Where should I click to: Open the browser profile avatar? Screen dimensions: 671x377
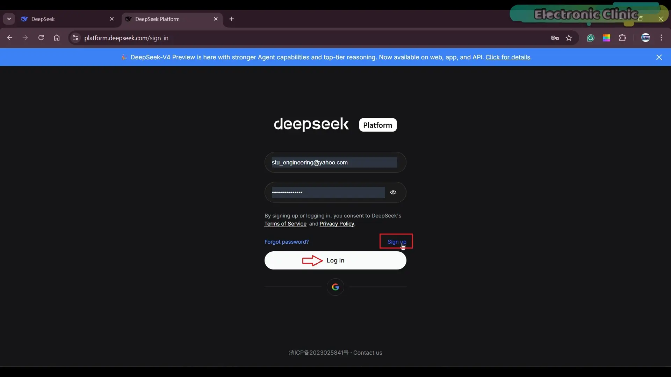coord(645,38)
